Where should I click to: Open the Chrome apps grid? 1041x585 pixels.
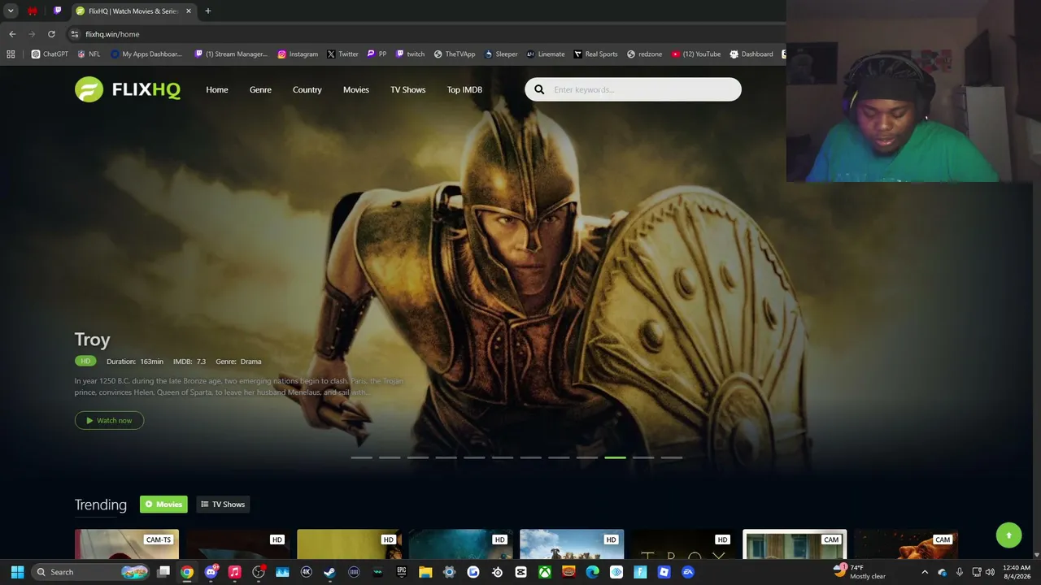11,54
